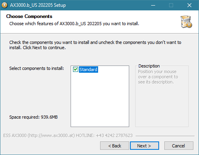This screenshot has height=155, width=199.
Task: Click the 'Select components to install' label
Action: [x=36, y=68]
